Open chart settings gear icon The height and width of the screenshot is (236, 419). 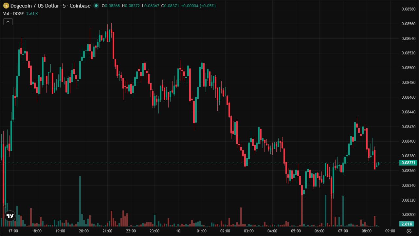click(x=409, y=231)
